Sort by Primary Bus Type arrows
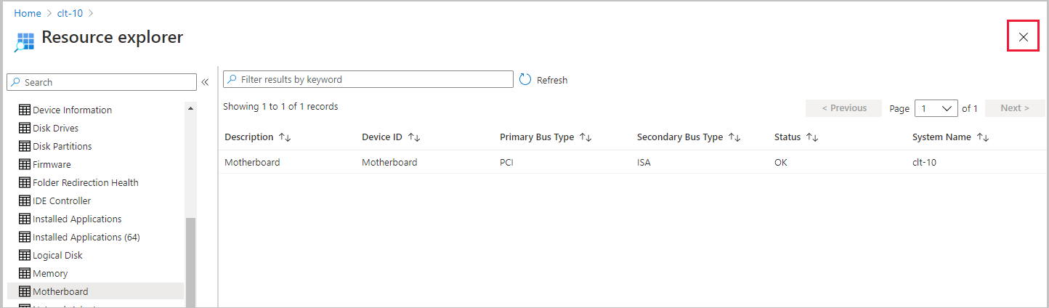 click(586, 137)
